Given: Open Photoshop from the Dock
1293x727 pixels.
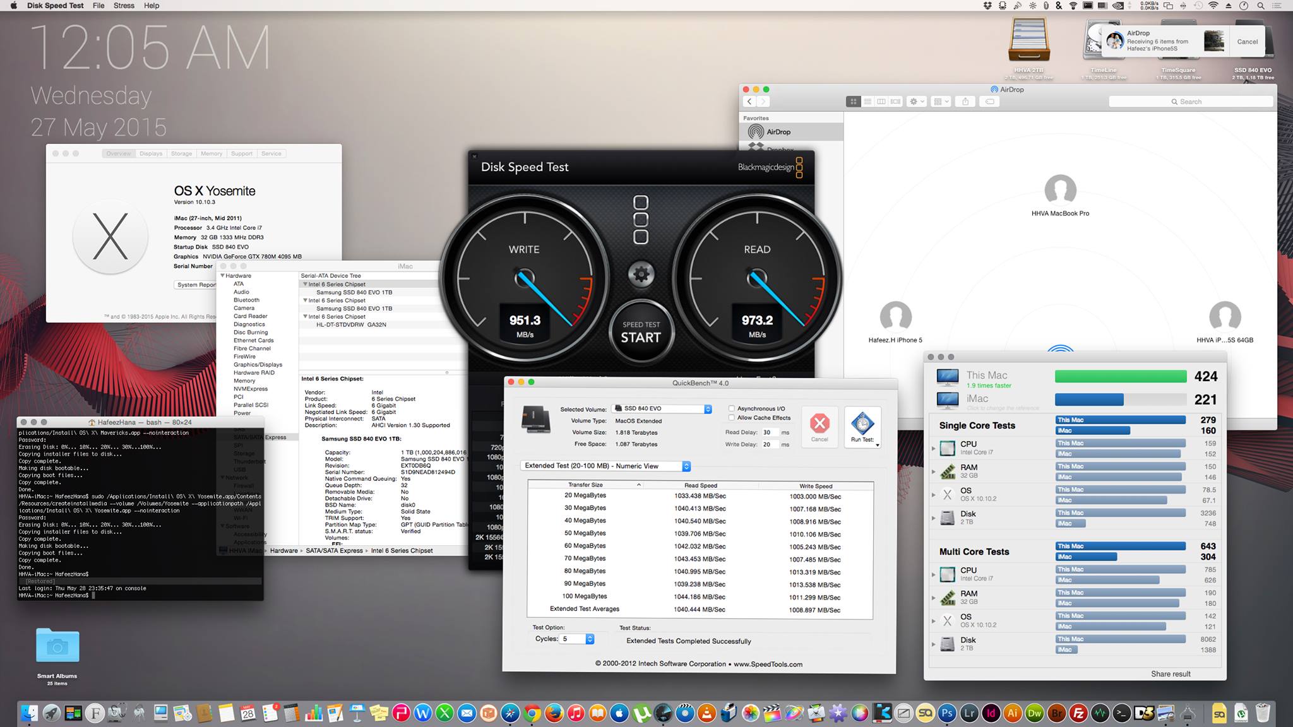Looking at the screenshot, I should point(946,714).
